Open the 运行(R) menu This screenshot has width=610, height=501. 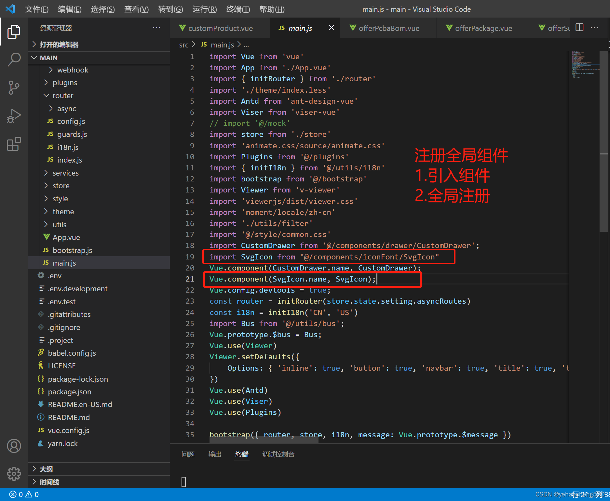point(205,9)
